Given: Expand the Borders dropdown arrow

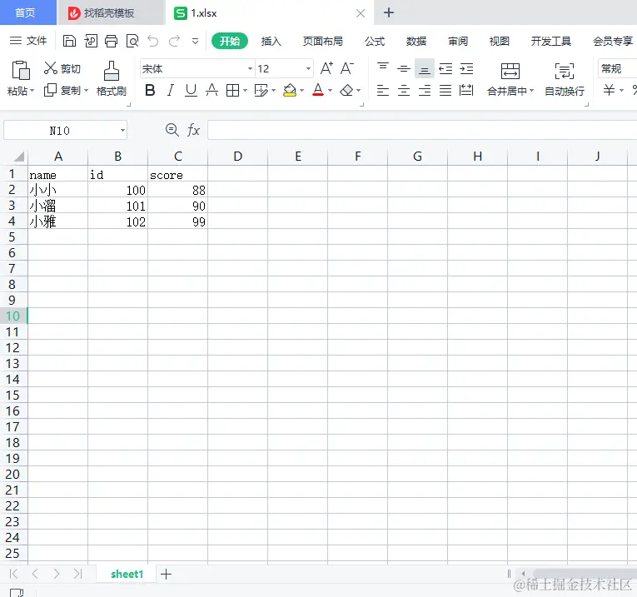Looking at the screenshot, I should 245,91.
